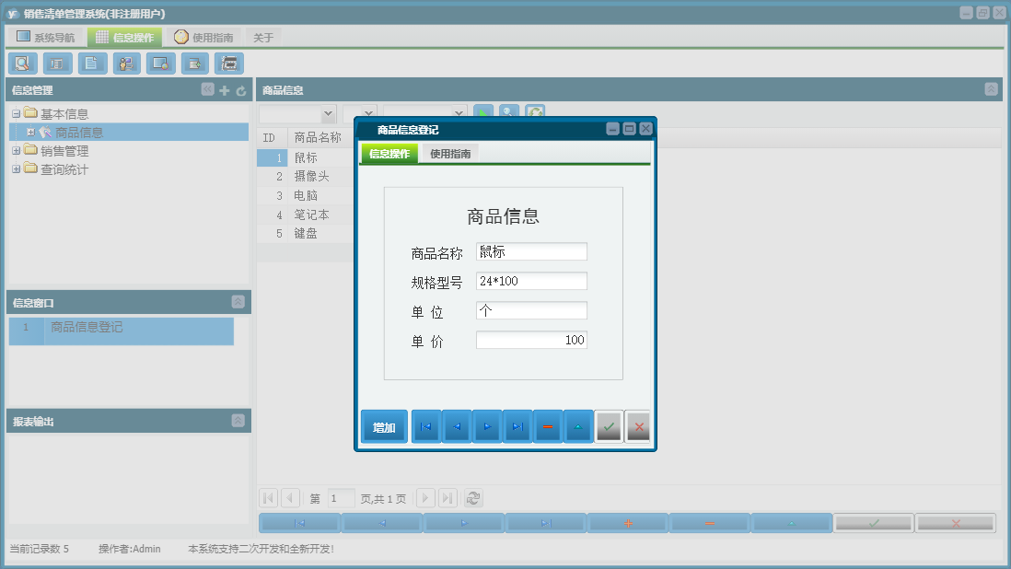The height and width of the screenshot is (569, 1011).
Task: Click pager previous page button
Action: click(x=291, y=498)
